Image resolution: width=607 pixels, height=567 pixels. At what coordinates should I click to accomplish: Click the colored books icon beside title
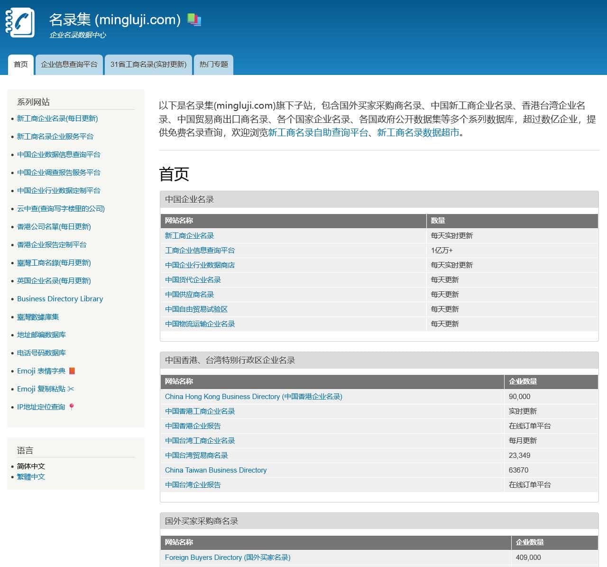pos(194,20)
